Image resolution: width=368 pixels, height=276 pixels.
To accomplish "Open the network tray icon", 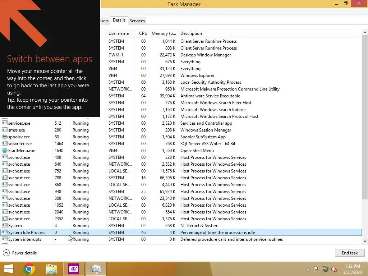I will pyautogui.click(x=325, y=269).
